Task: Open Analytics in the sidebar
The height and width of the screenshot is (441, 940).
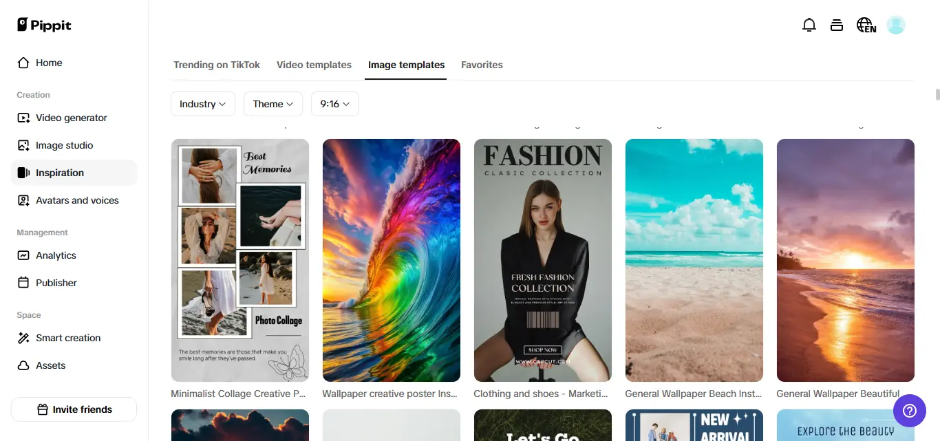Action: tap(56, 255)
